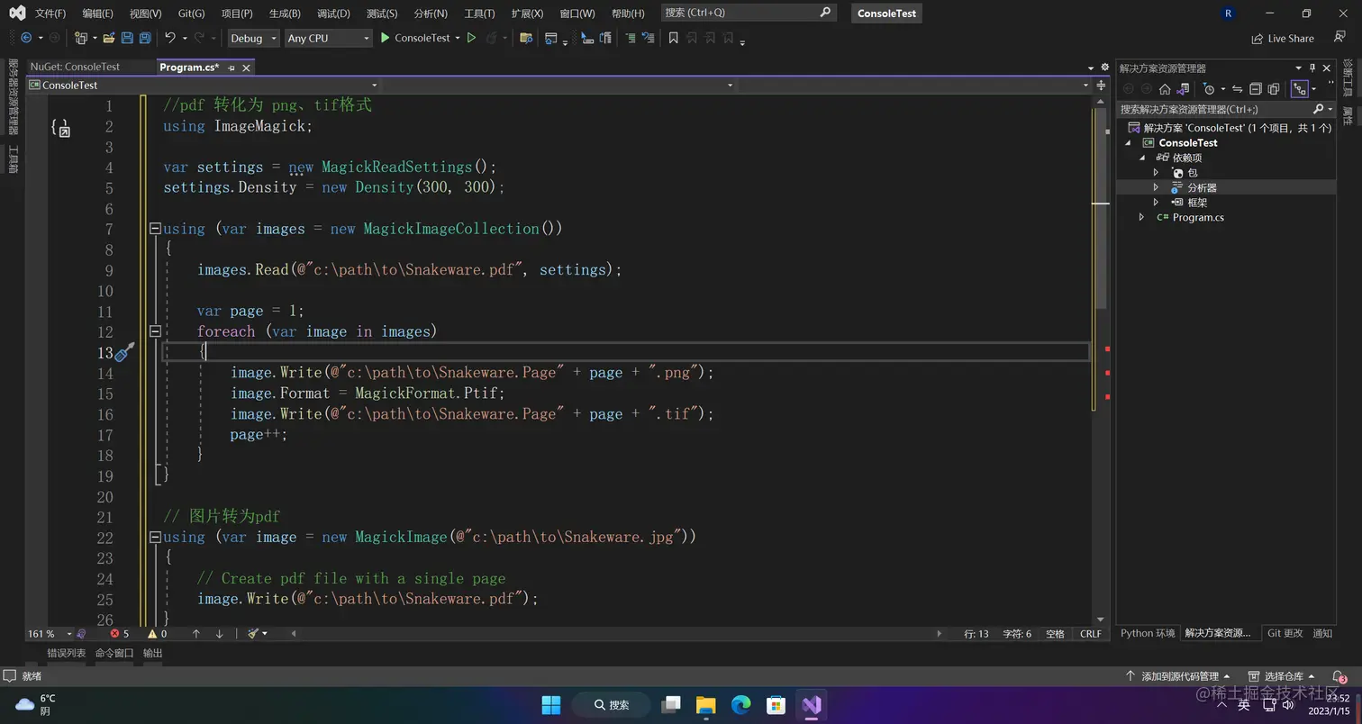Switch to NuGet: ConsoleTest tab

(x=75, y=67)
